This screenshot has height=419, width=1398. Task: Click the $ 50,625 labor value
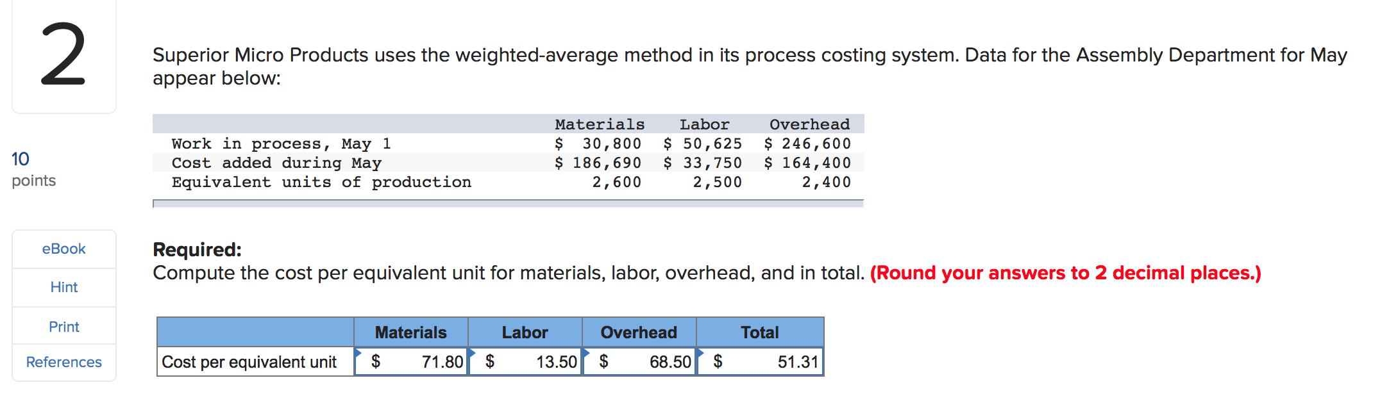coord(703,144)
